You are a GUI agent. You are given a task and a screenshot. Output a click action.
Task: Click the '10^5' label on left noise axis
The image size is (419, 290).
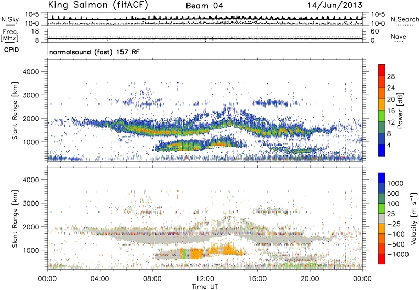32,15
